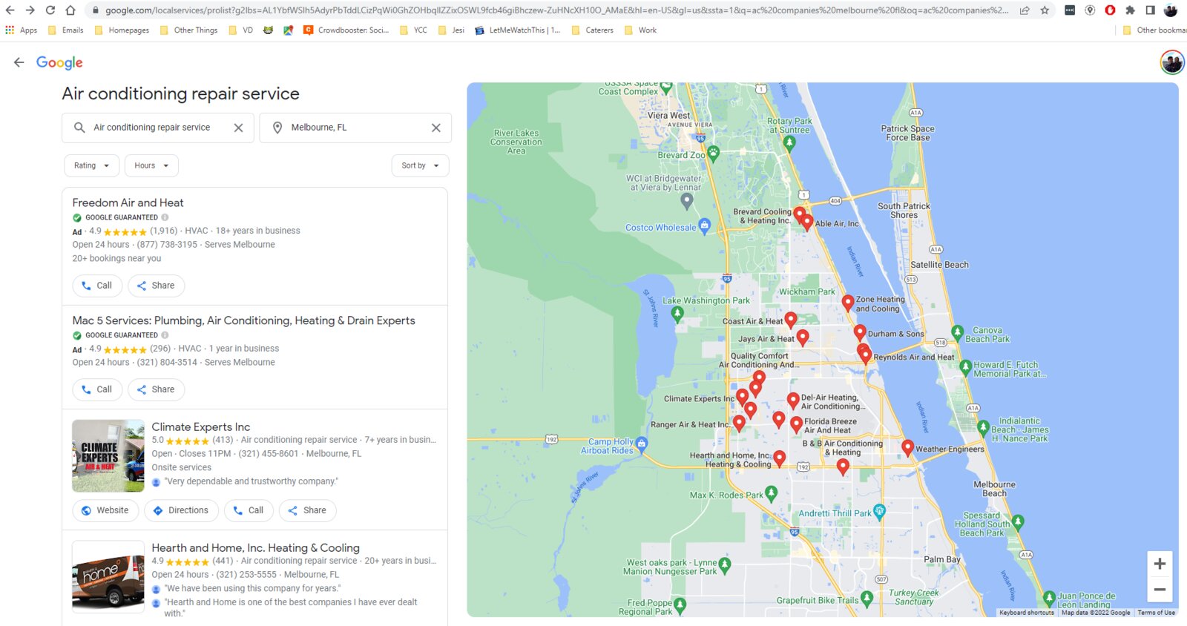Get directions to Climate Experts Inc
The image size is (1187, 626).
tap(181, 510)
